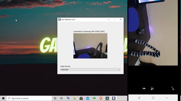The height and width of the screenshot is (101, 181).
Task: Open phone app settings wrench icon
Action: click(173, 88)
